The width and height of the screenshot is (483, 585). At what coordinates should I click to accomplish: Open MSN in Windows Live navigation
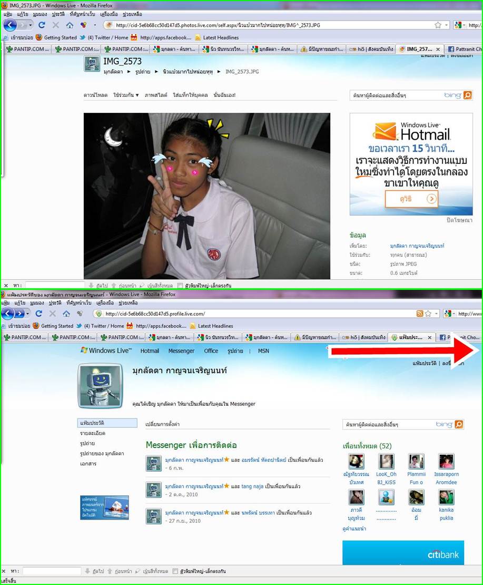point(264,350)
